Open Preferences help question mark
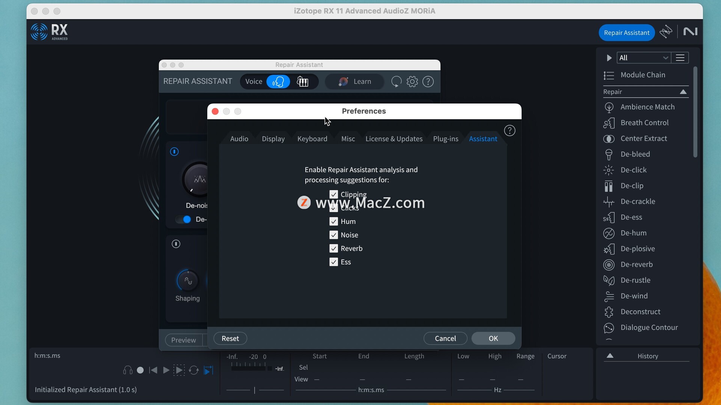The image size is (721, 405). (x=510, y=131)
